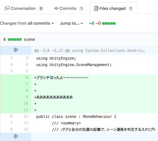Click the +6 additions count
Image resolution: width=158 pixels, height=141 pixels.
[x=92, y=23]
